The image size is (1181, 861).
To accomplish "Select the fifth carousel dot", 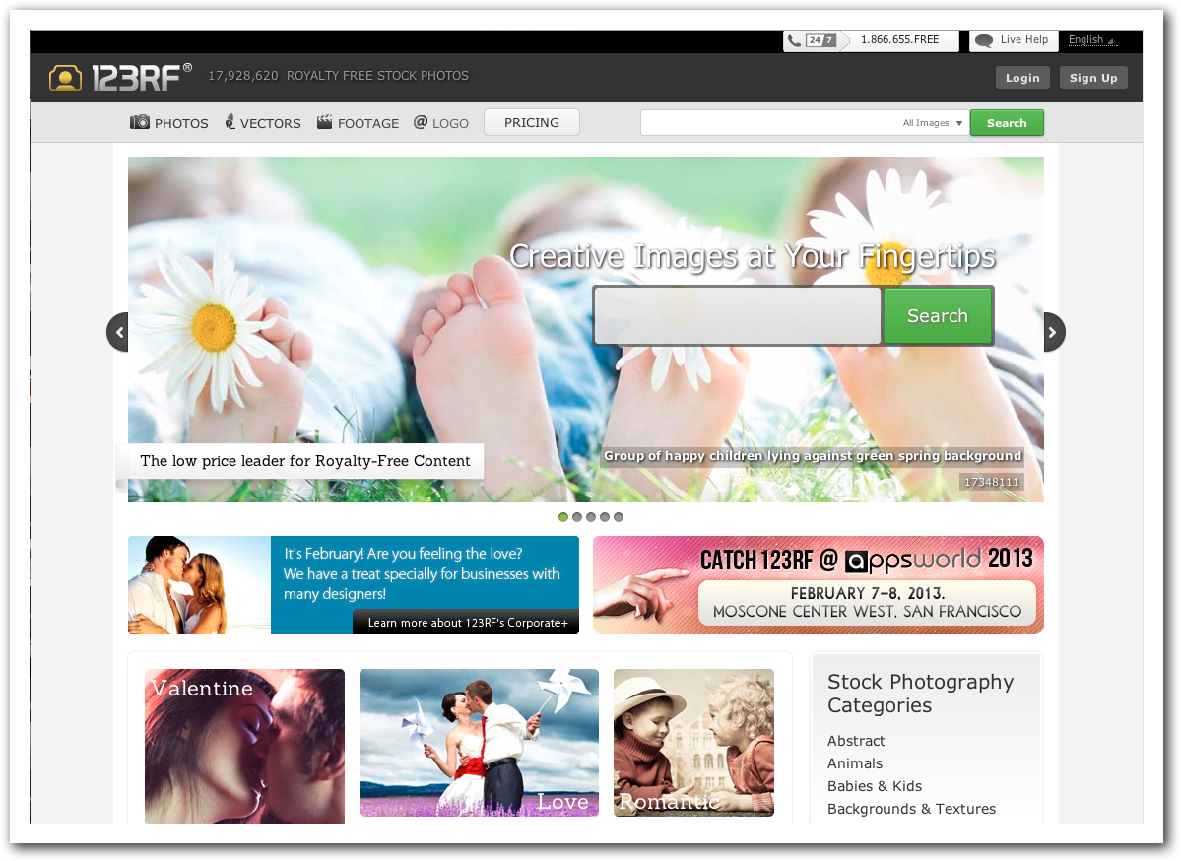I will (x=619, y=517).
